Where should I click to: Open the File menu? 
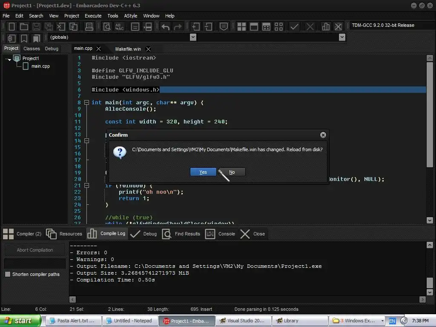point(6,16)
